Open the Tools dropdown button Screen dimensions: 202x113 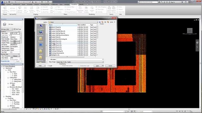tap(41, 66)
